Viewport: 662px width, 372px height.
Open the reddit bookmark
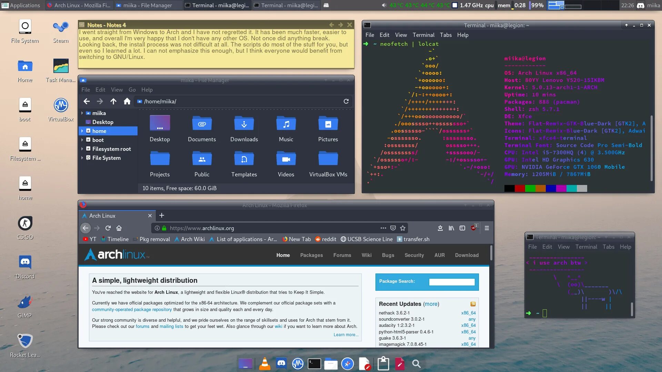tap(325, 239)
